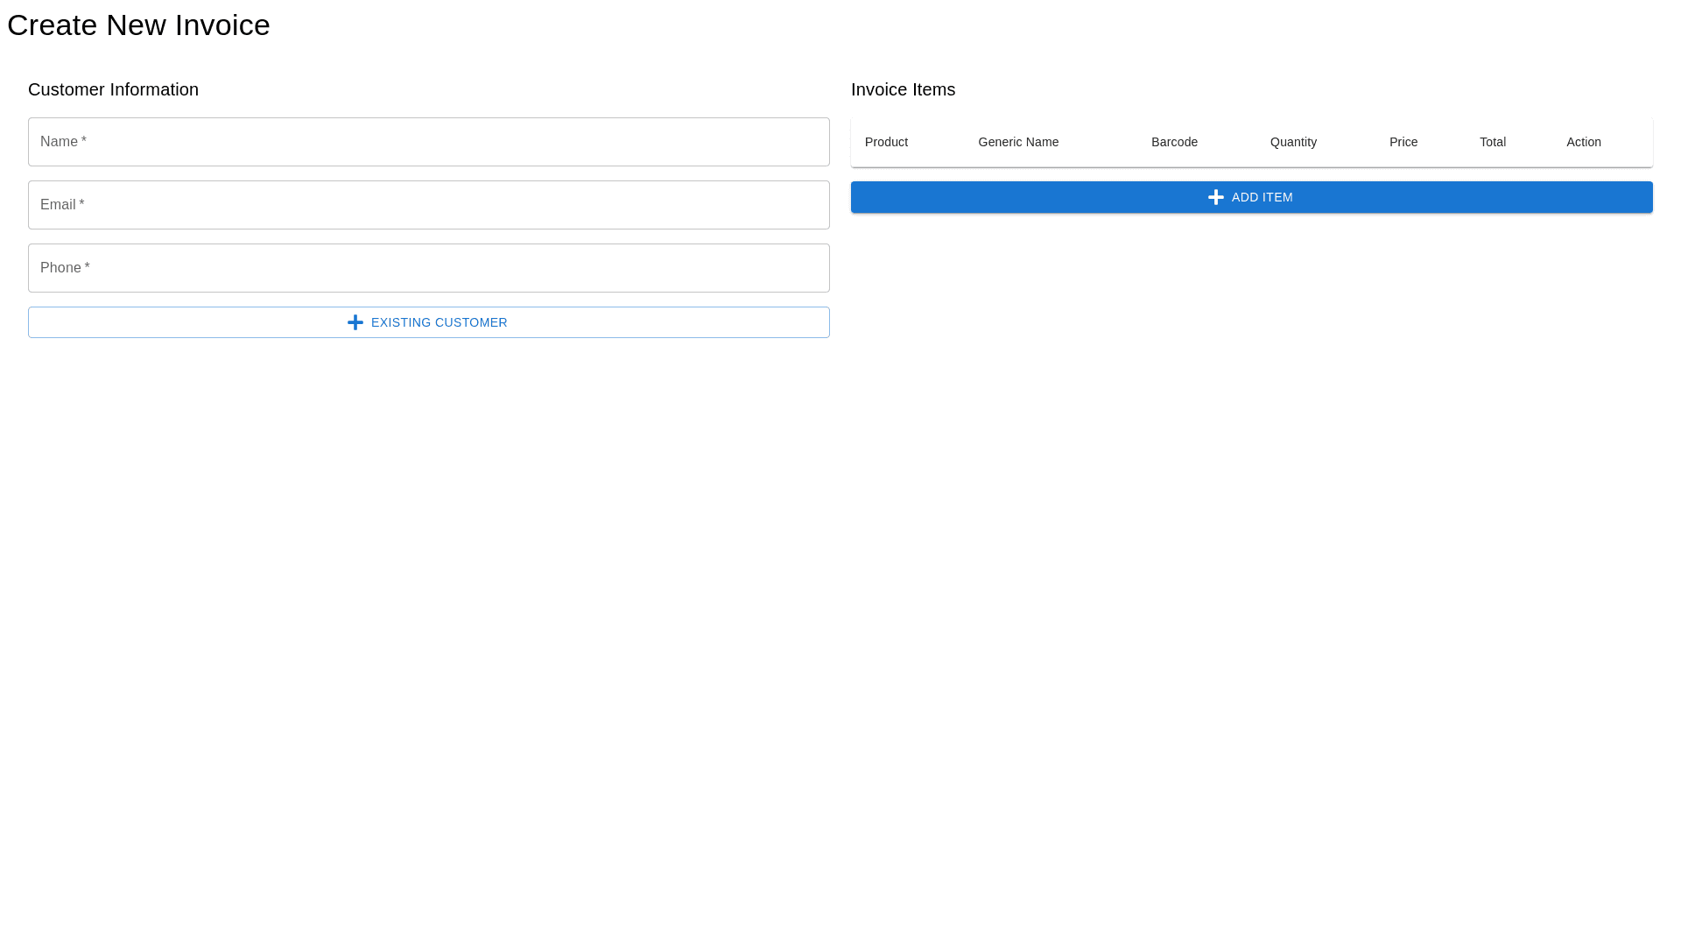Click the Quantity column header

pyautogui.click(x=1293, y=142)
